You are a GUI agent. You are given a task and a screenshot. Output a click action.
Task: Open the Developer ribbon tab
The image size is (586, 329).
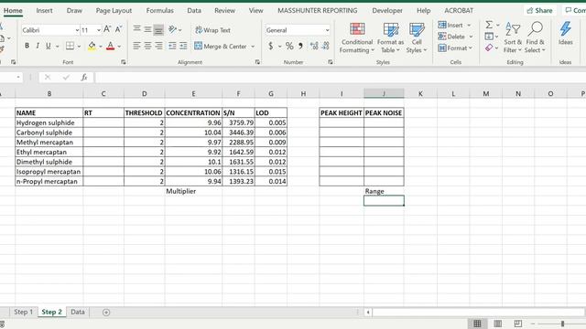(x=387, y=10)
